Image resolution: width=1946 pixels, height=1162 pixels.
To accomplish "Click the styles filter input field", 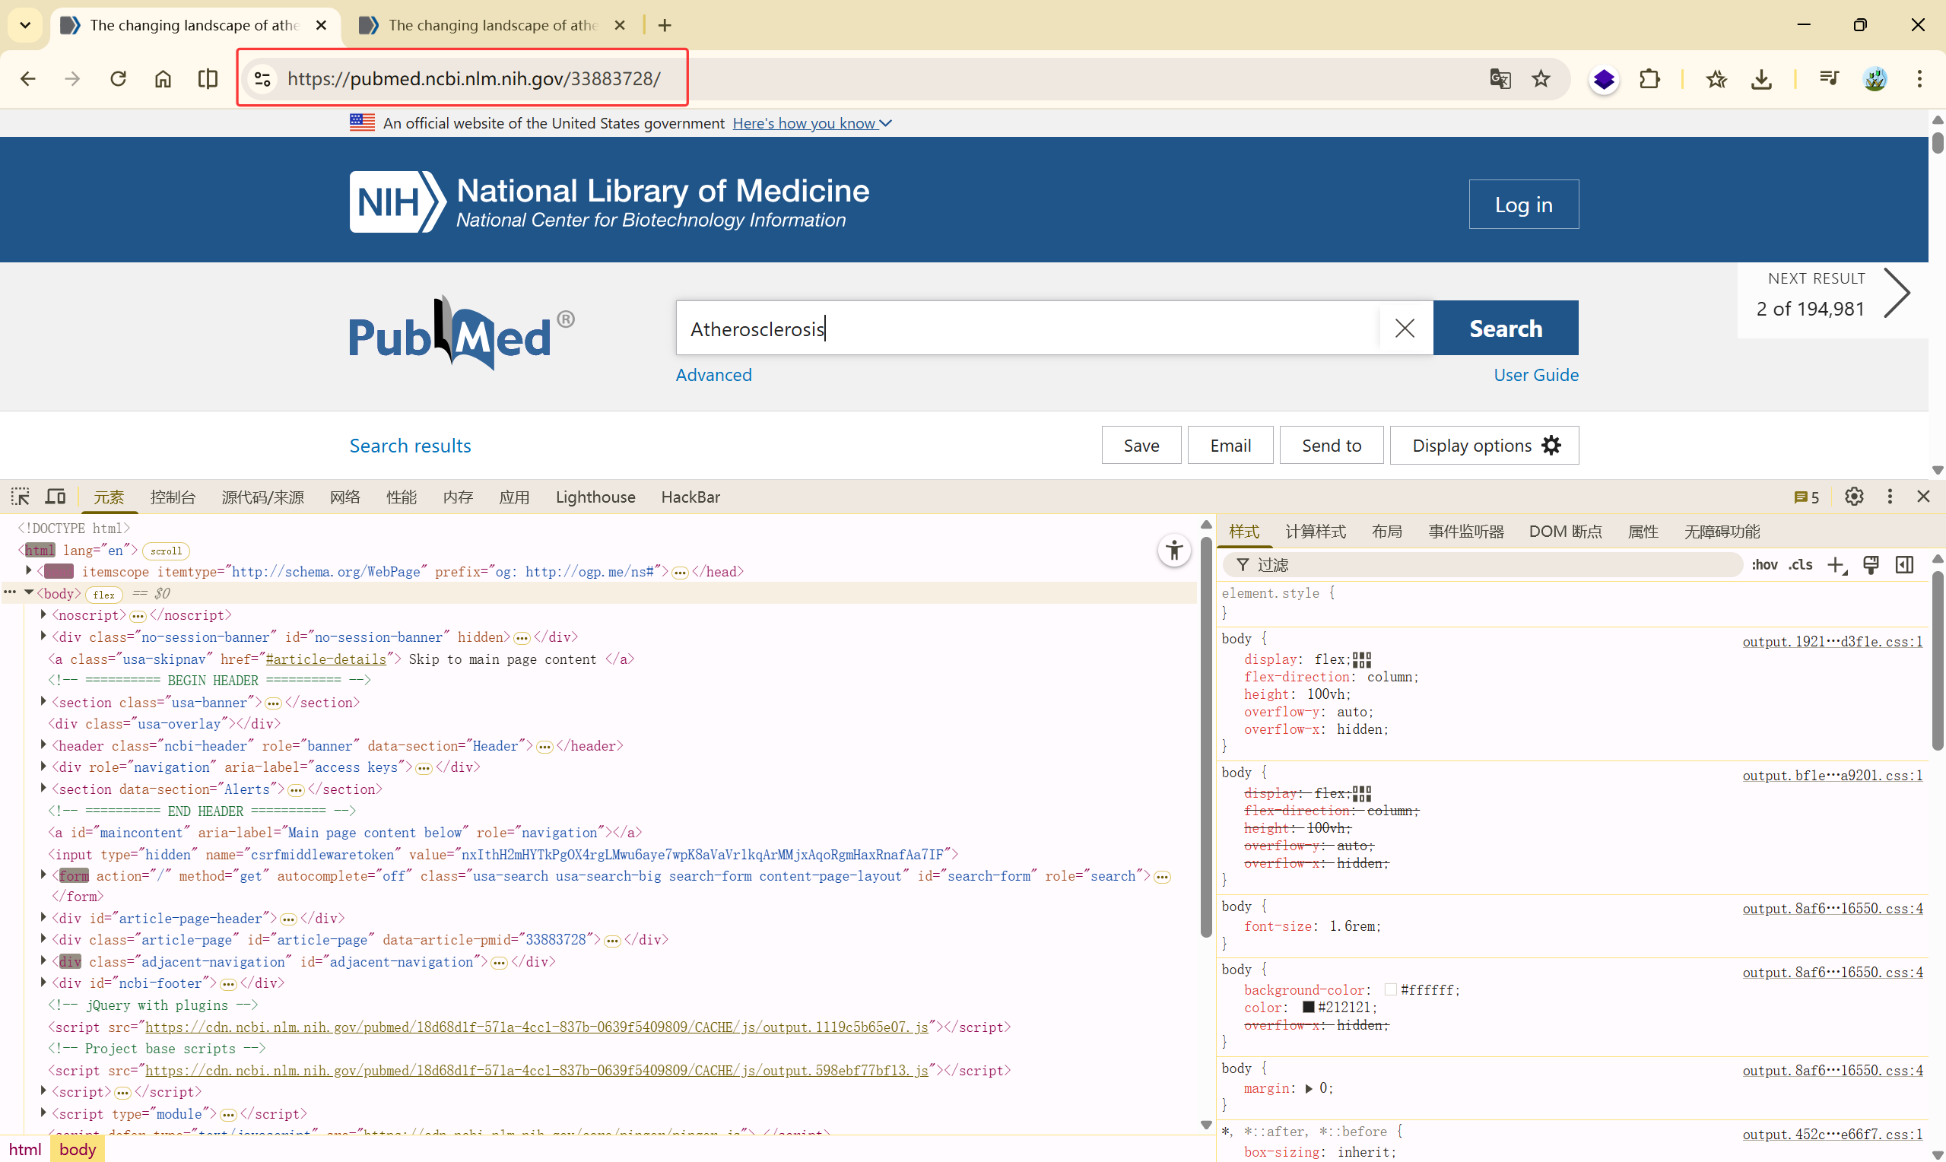I will coord(1487,564).
